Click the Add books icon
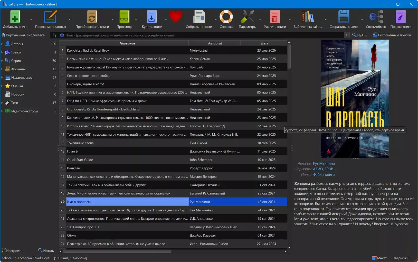 coord(15,17)
